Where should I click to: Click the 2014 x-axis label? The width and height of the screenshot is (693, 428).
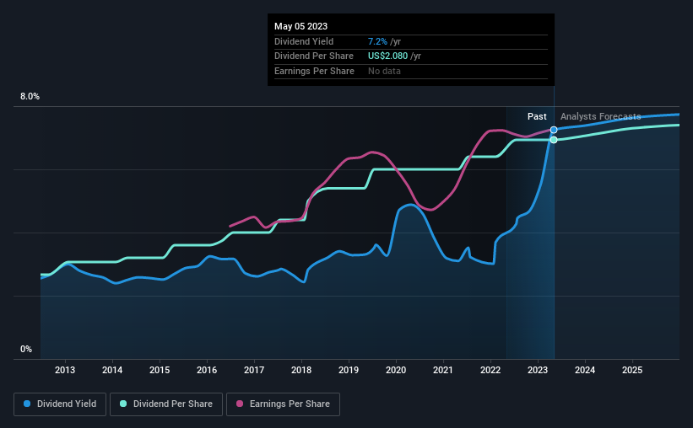point(112,370)
